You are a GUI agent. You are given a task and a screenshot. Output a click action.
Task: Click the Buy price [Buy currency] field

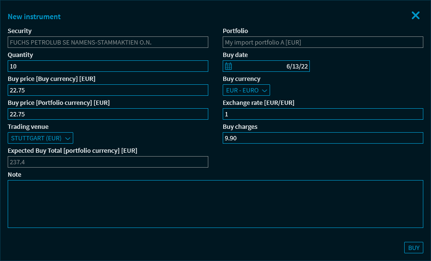108,91
